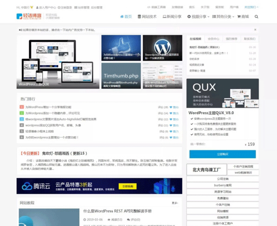Open the 视频测试文章 sidebar entry
Image resolution: width=277 pixels, height=226 pixels.
point(197,65)
